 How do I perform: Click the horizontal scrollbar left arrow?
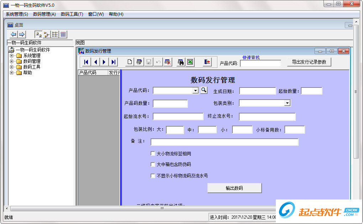(x=7, y=208)
